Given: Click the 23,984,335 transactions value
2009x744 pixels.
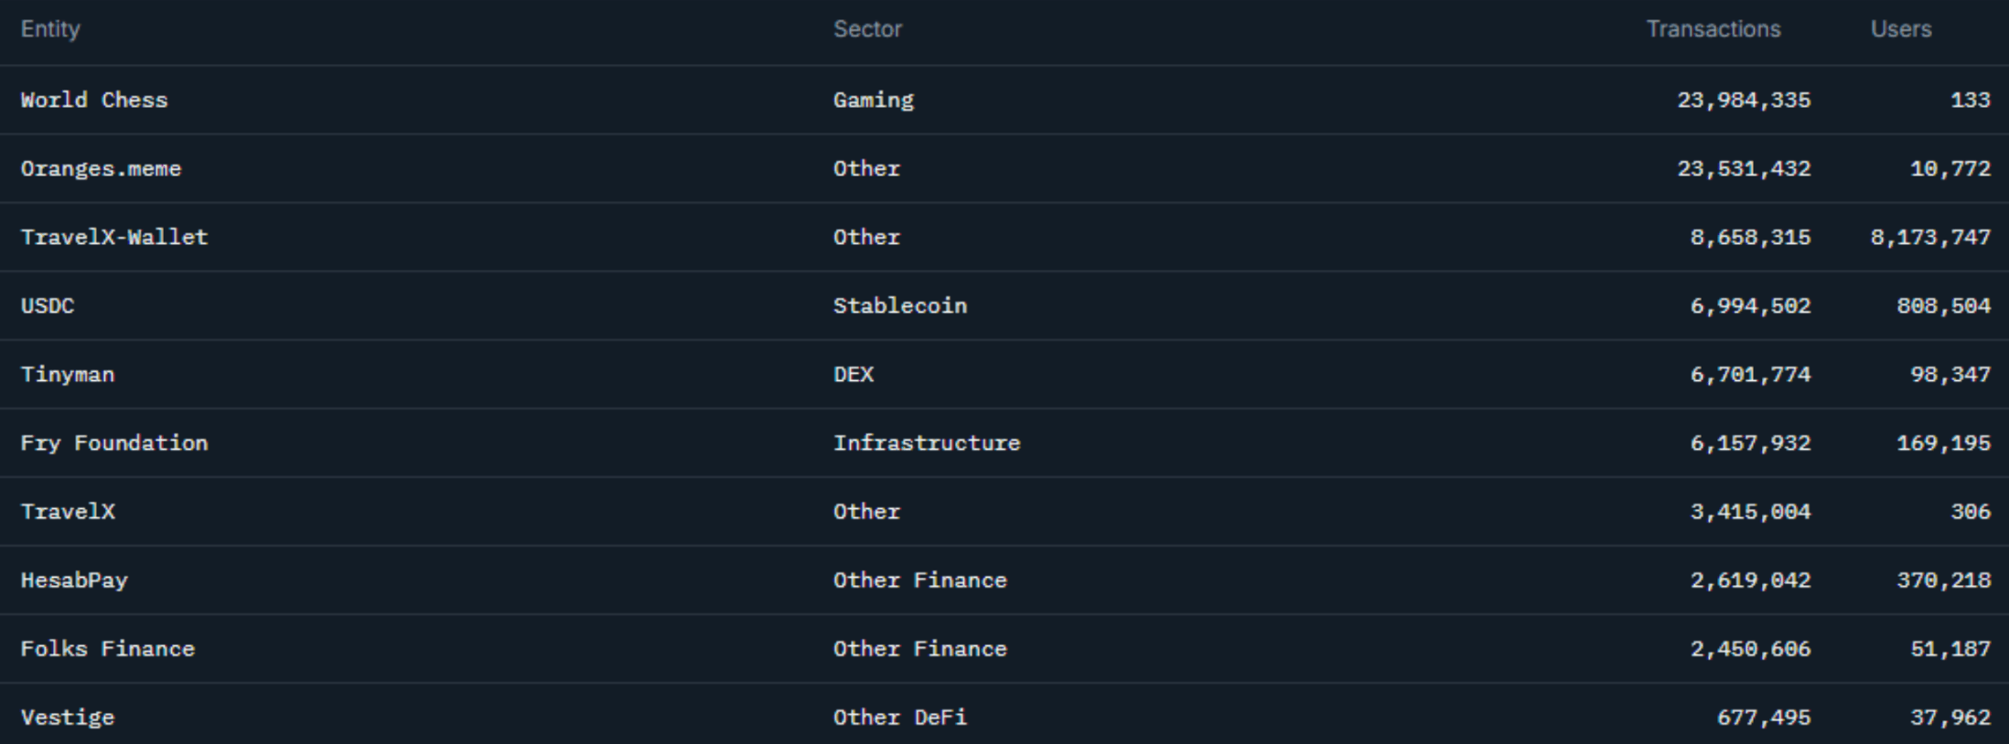Looking at the screenshot, I should coord(1743,100).
